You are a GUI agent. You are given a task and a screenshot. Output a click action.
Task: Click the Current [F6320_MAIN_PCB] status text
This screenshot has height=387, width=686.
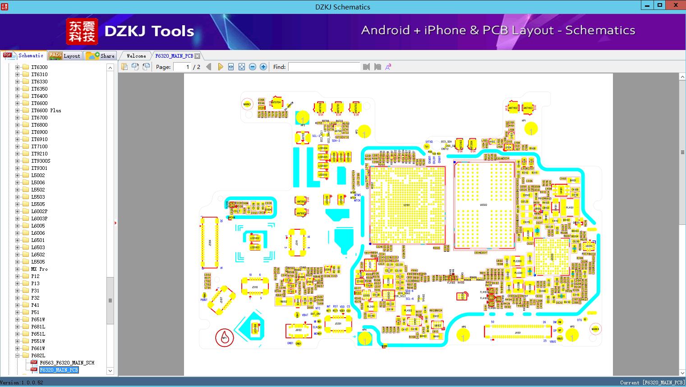652,382
